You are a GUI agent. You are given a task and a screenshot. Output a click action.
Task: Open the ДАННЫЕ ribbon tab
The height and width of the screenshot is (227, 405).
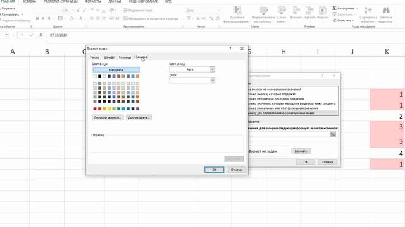(115, 1)
